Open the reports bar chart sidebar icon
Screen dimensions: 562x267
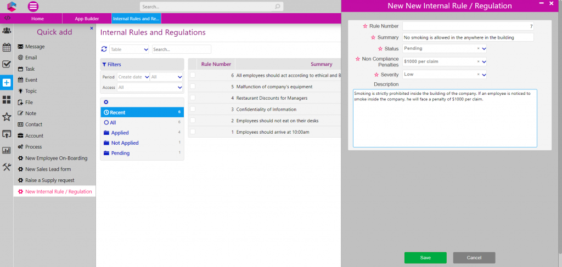[x=7, y=150]
